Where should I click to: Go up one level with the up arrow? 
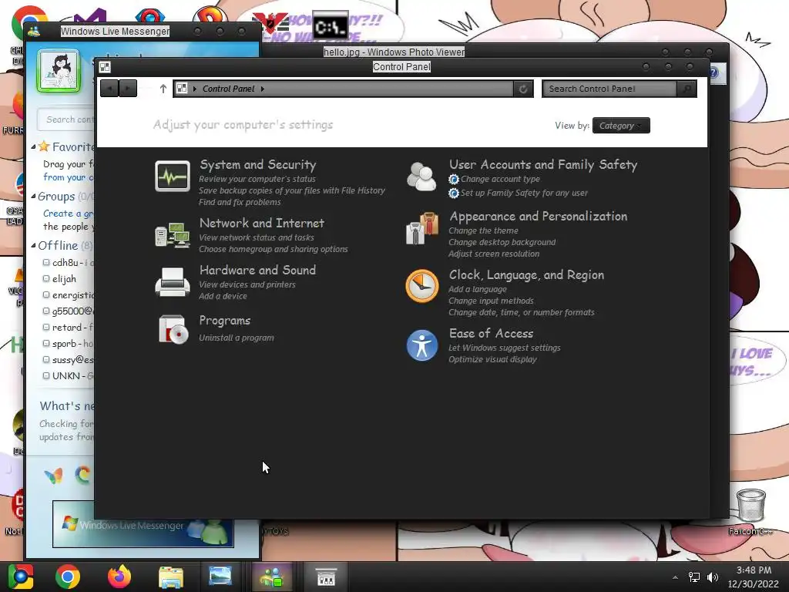pos(163,89)
